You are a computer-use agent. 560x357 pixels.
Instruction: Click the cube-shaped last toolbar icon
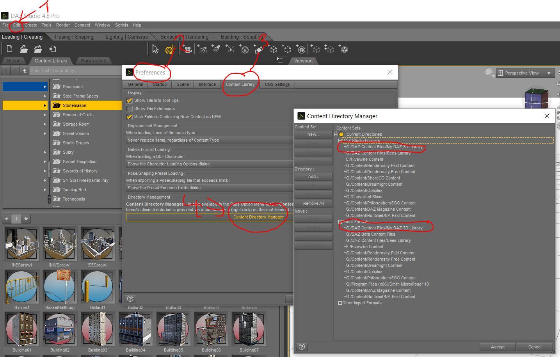[x=344, y=50]
